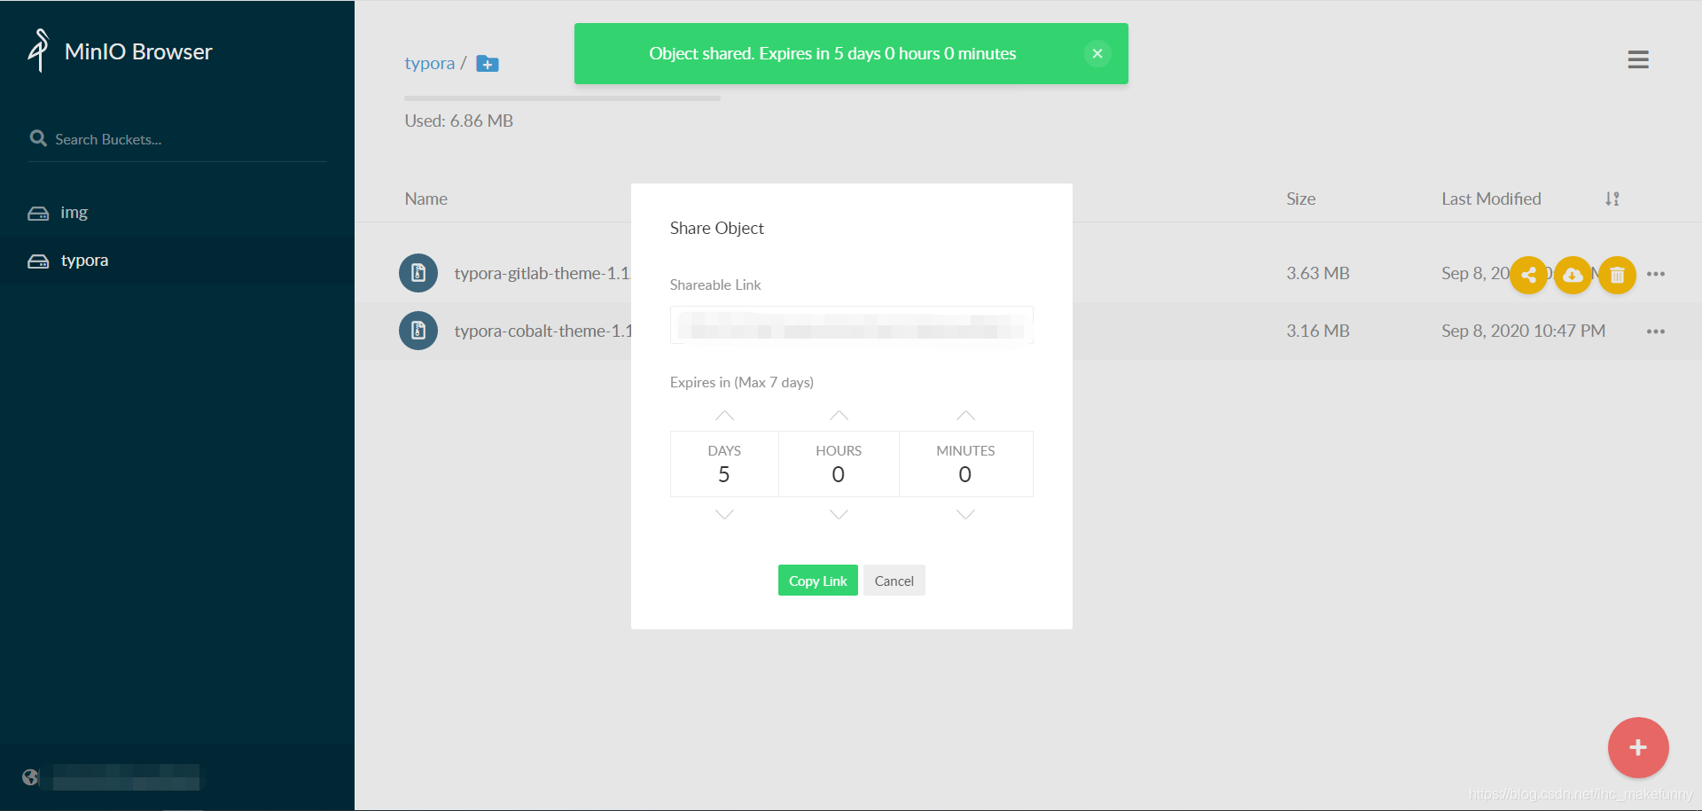Click the red plus upload button
The image size is (1702, 811).
[x=1638, y=747]
